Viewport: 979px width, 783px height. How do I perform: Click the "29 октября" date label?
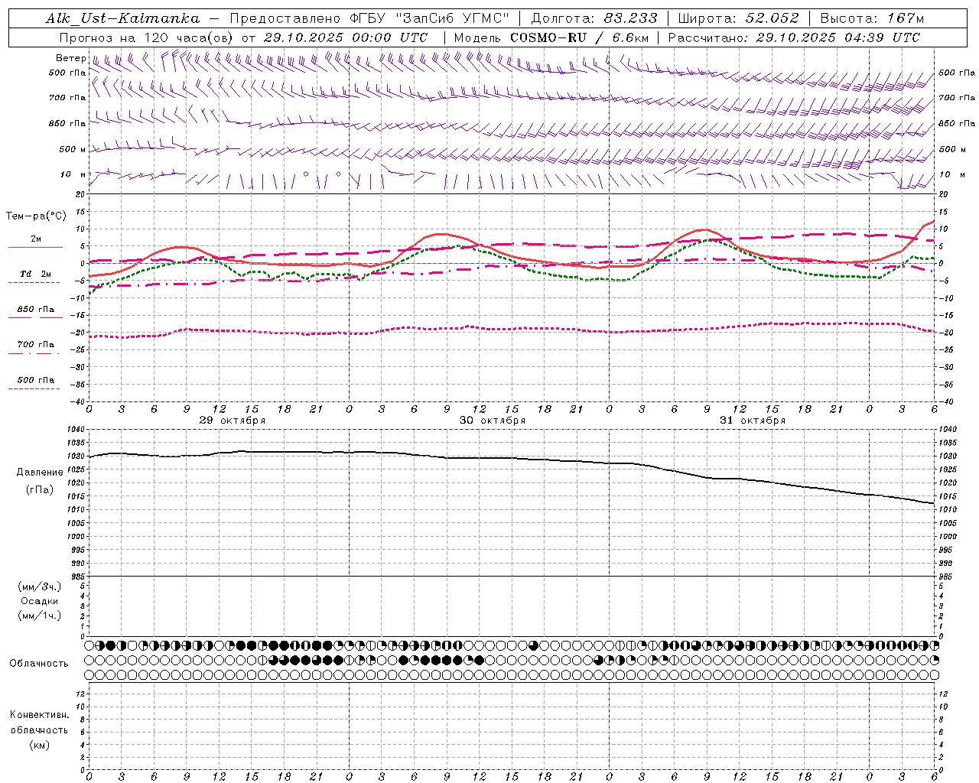coord(233,421)
